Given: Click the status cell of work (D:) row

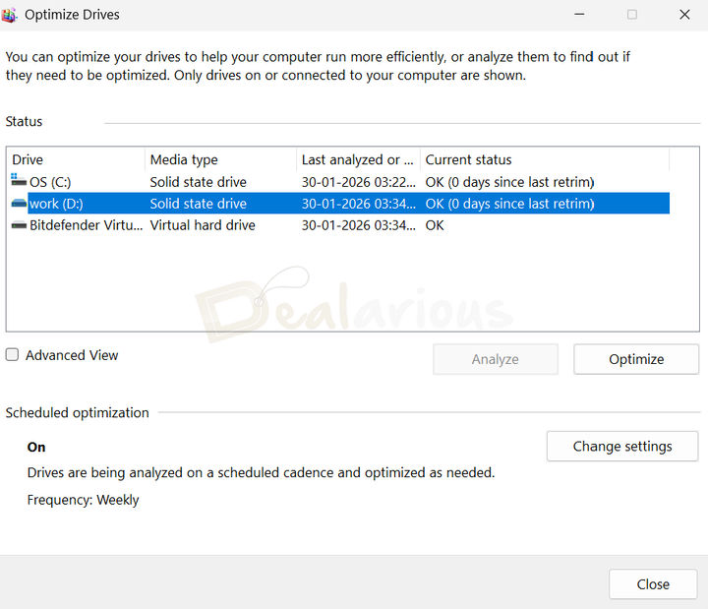Looking at the screenshot, I should [509, 204].
